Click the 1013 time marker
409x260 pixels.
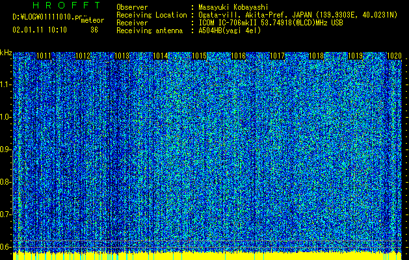122,56
